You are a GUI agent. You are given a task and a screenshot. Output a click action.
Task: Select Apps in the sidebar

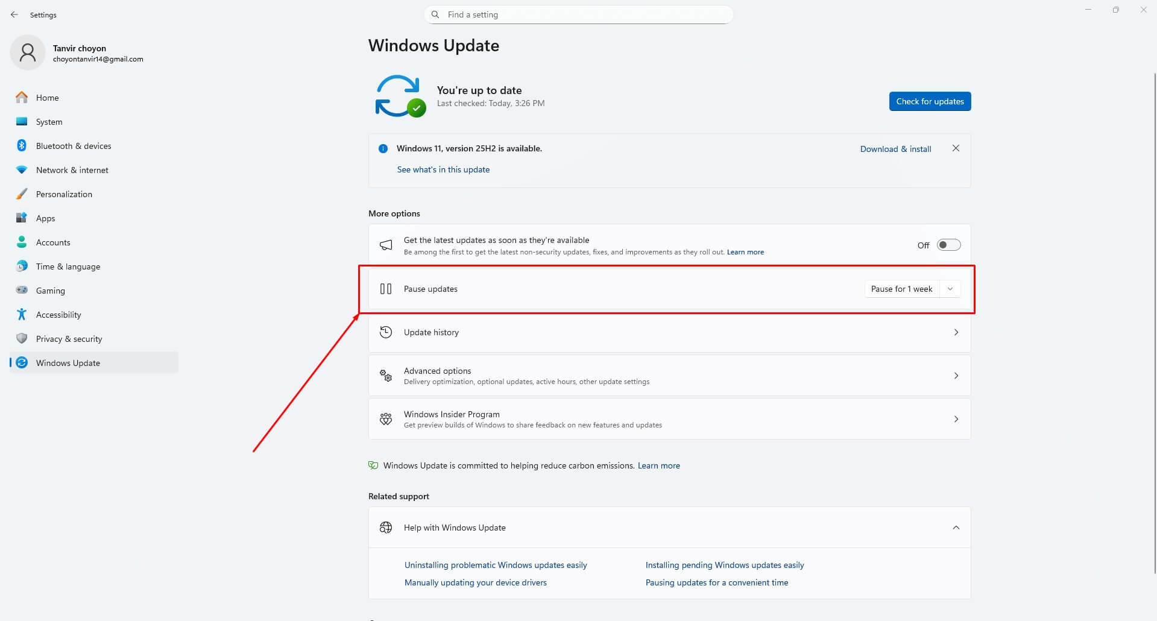click(x=94, y=218)
